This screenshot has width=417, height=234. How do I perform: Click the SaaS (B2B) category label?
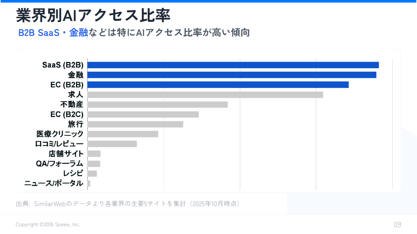pos(63,65)
